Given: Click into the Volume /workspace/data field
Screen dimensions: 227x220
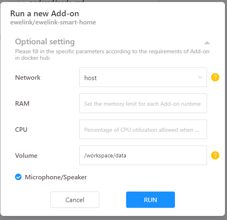Looking at the screenshot, I should [x=143, y=155].
